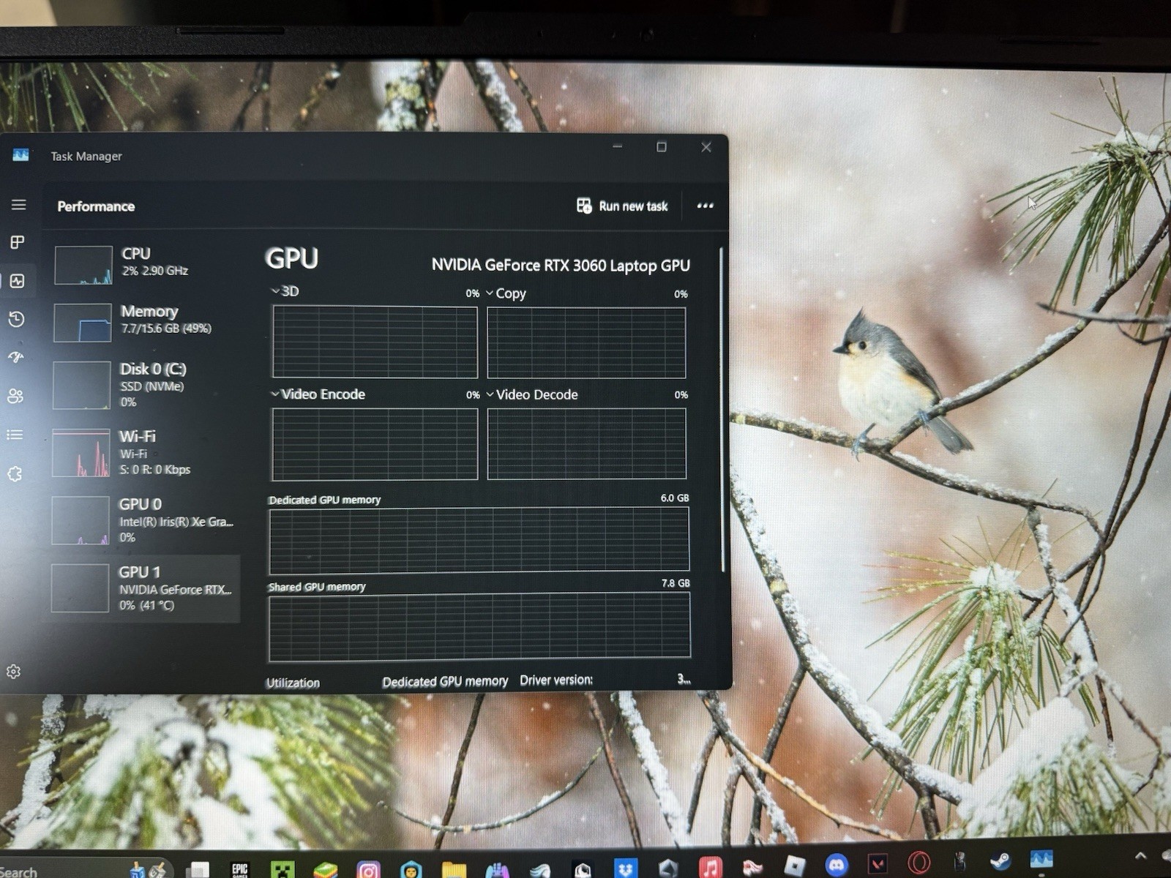Click the Shared GPU memory graph
The height and width of the screenshot is (878, 1171).
pyautogui.click(x=479, y=627)
